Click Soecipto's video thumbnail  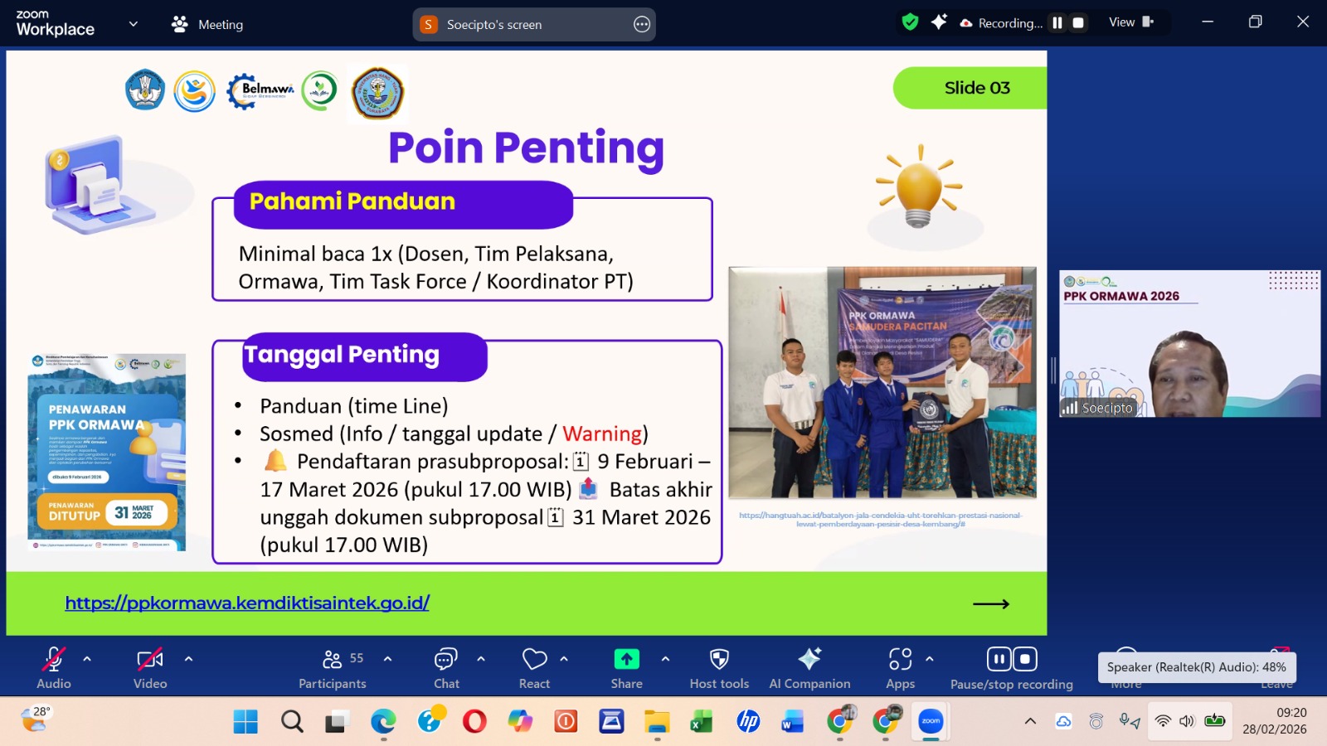point(1189,343)
